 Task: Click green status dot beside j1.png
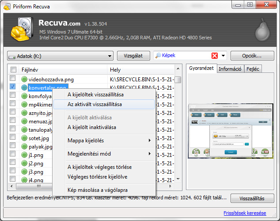coord(25,155)
